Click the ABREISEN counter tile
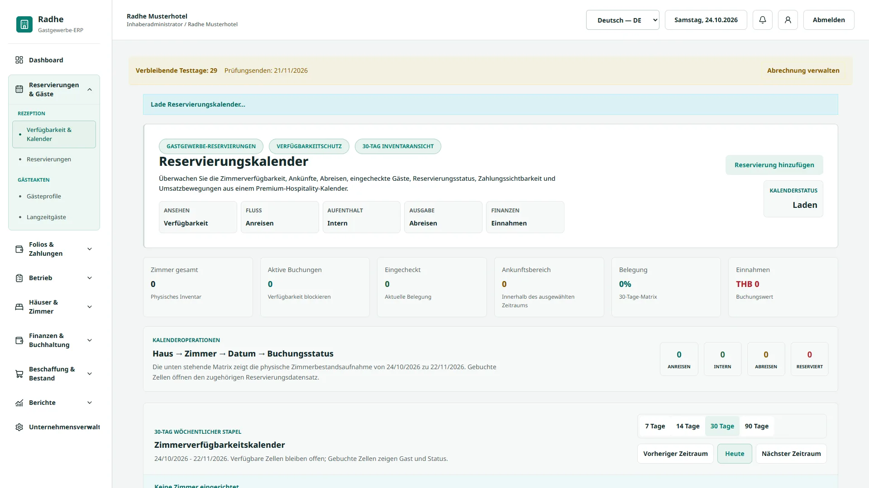The image size is (869, 488). [x=766, y=359]
